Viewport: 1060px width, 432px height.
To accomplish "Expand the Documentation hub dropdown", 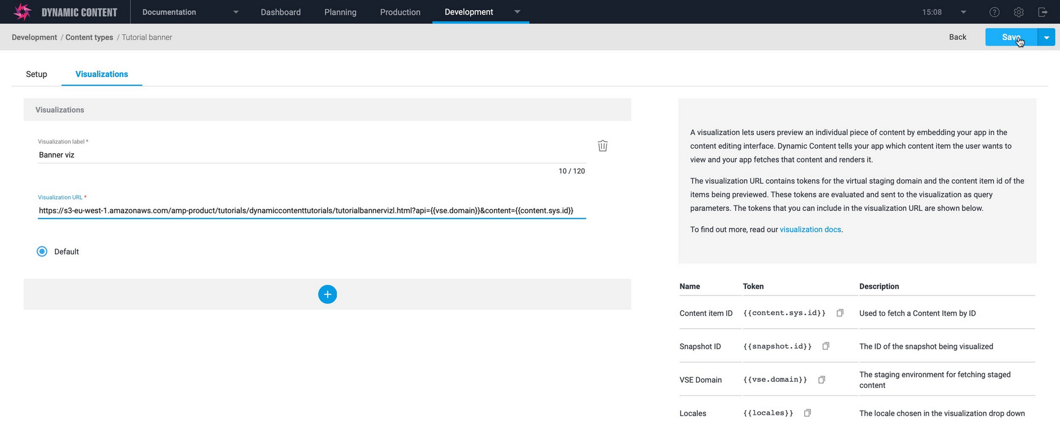I will point(236,12).
